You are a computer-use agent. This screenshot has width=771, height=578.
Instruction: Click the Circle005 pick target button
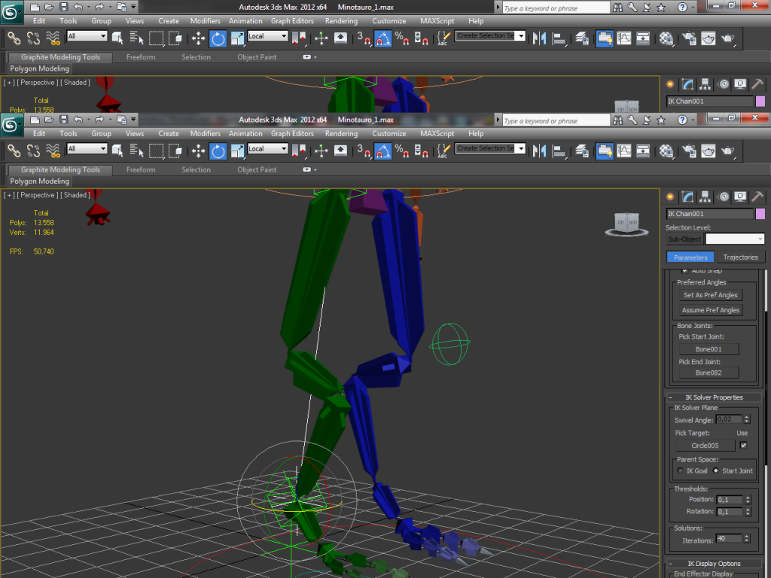click(705, 446)
